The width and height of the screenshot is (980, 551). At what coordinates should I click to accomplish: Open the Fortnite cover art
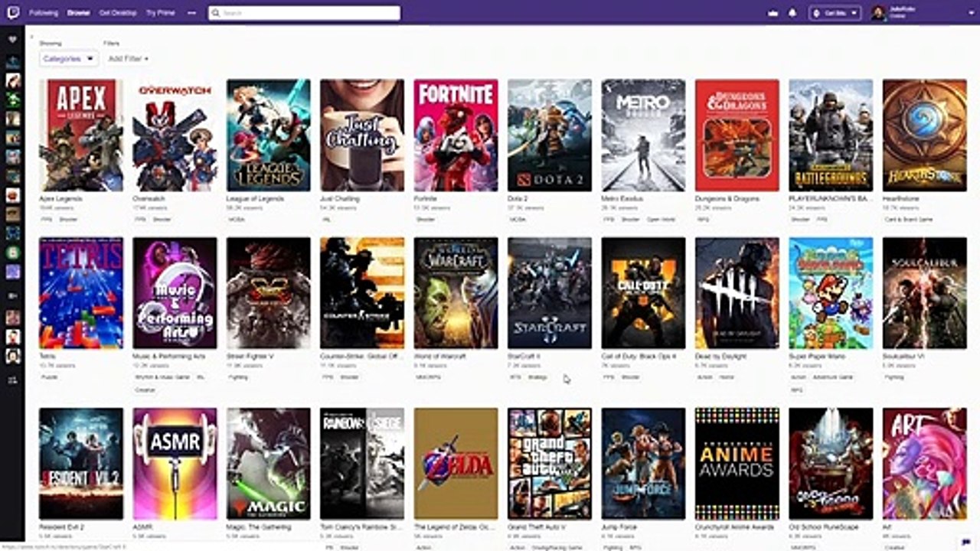pos(456,135)
